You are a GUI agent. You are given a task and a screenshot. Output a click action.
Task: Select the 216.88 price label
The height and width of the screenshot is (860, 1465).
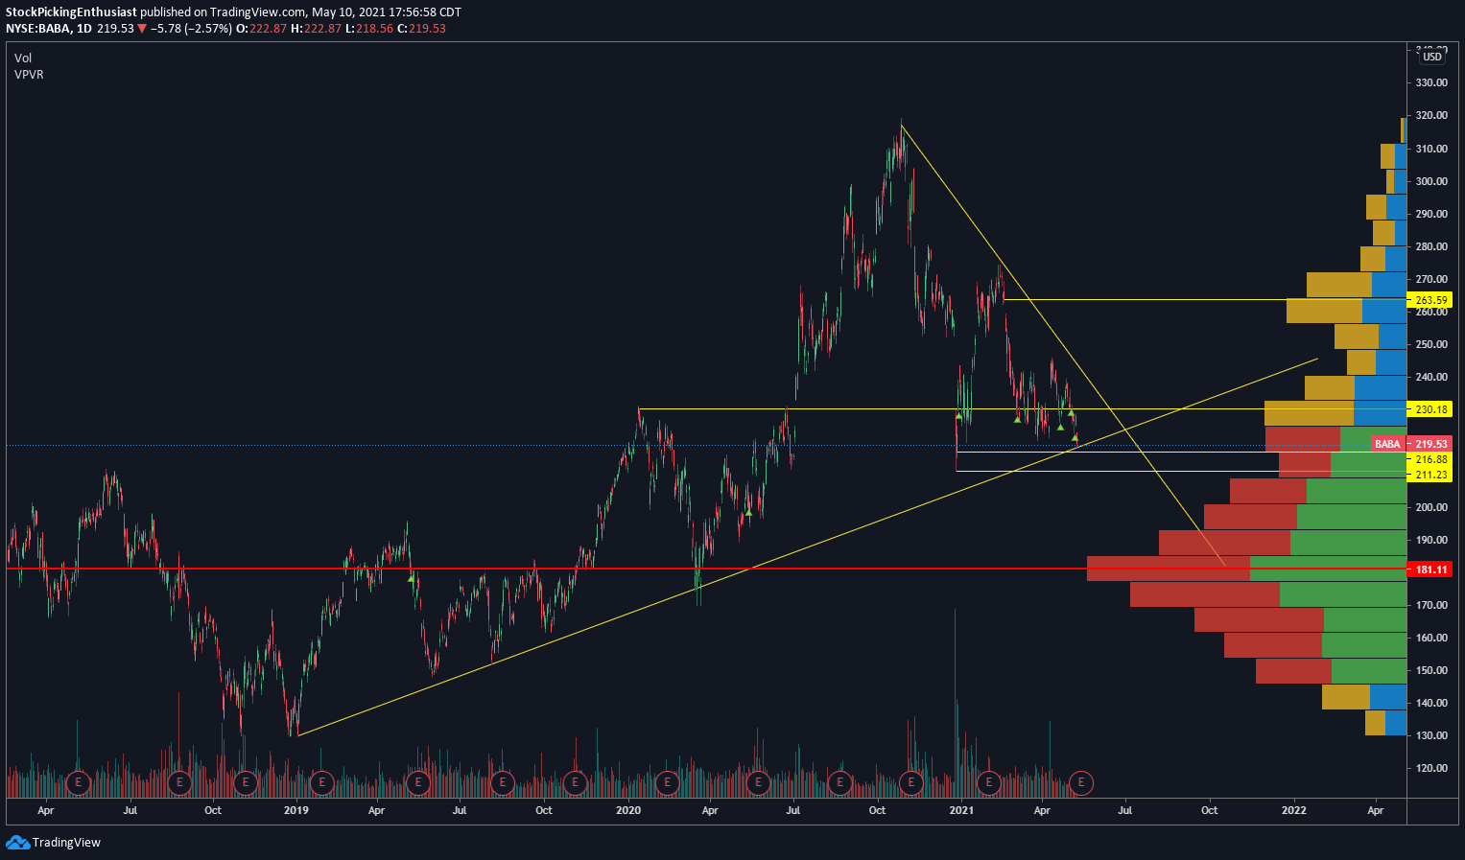point(1430,459)
